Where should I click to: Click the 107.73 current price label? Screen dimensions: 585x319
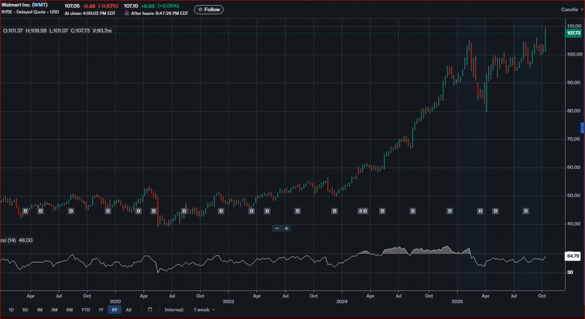point(573,33)
